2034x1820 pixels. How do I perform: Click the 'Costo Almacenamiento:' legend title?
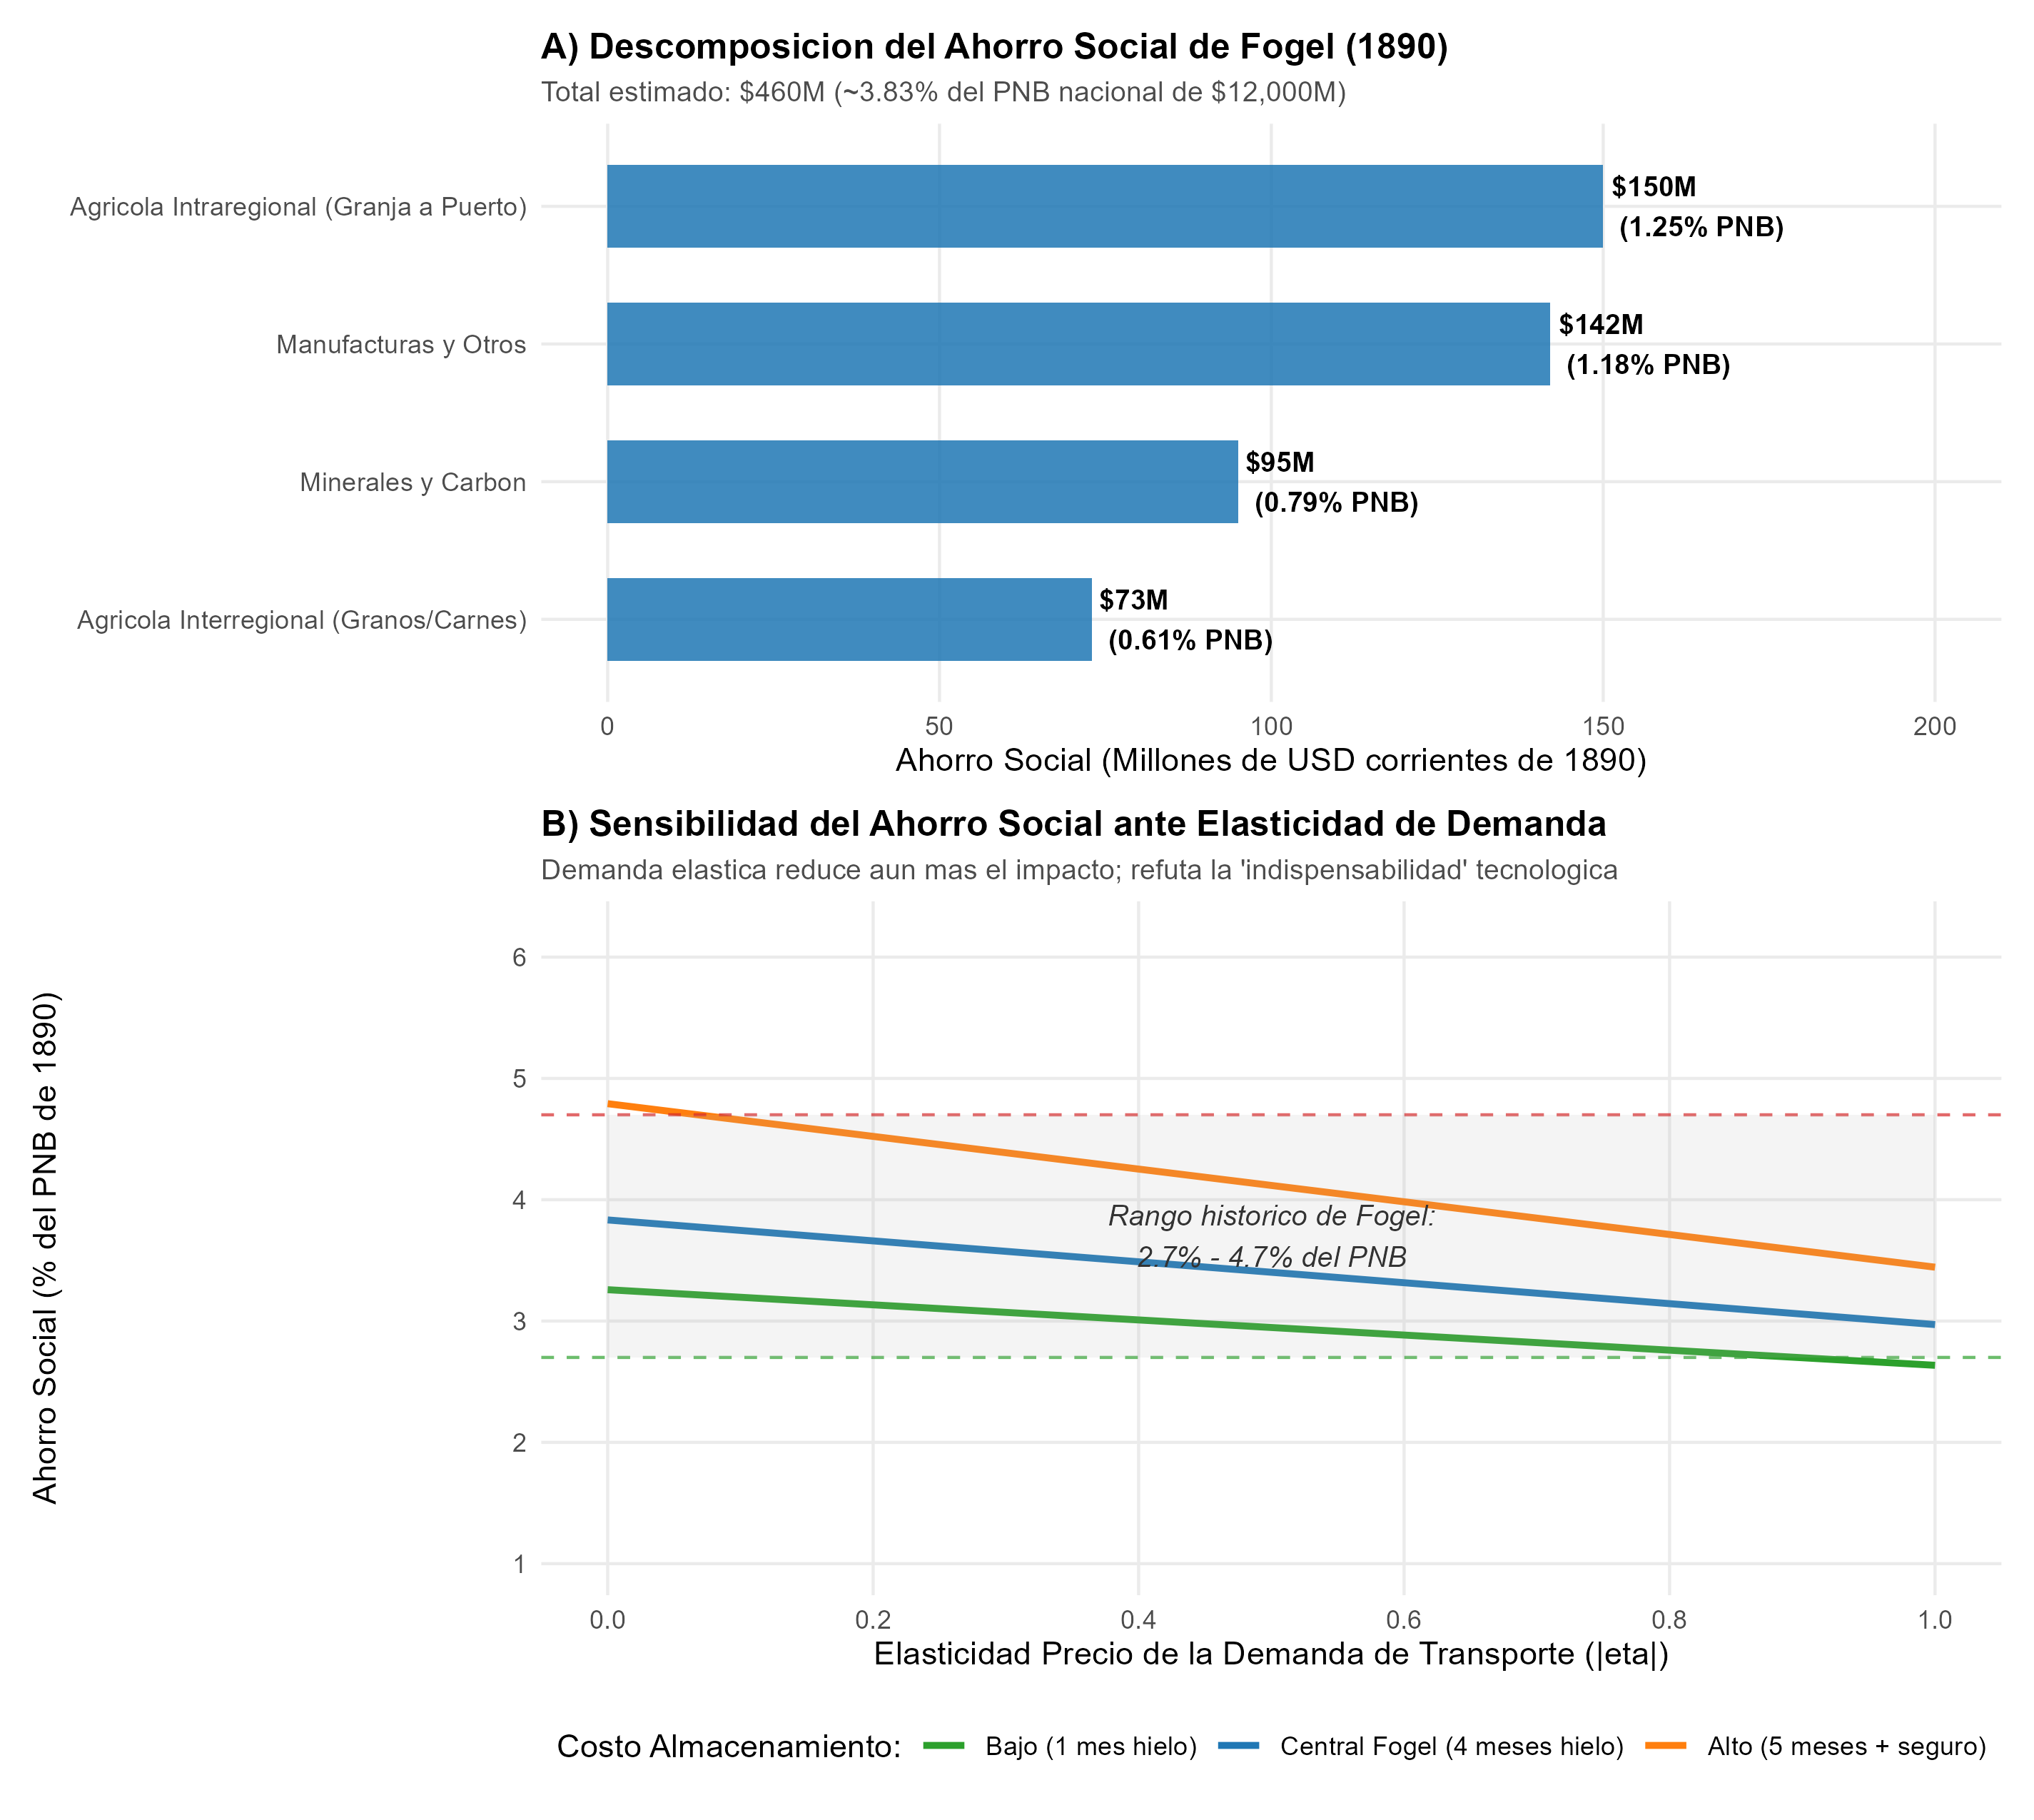[729, 1746]
